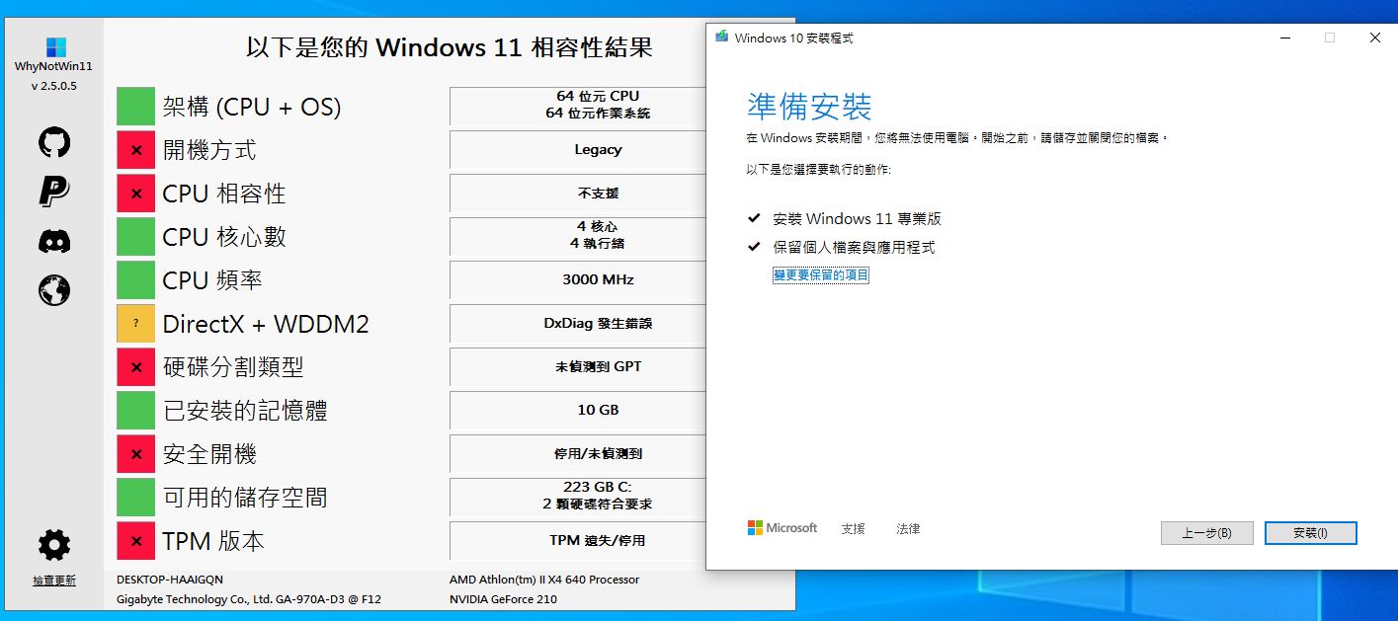
Task: Click the red X status icon beside 安全開機
Action: click(135, 453)
